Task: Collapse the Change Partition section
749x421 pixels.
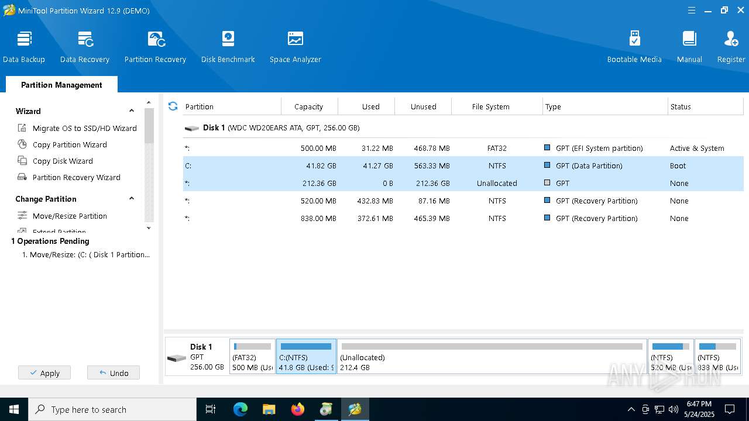Action: point(132,199)
